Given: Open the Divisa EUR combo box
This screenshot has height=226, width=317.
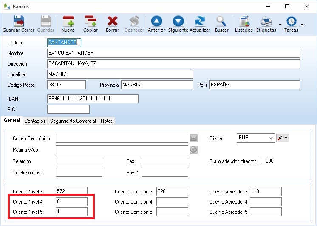Looking at the screenshot, I should click(255, 138).
